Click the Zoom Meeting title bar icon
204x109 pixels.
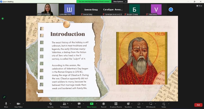tap(1, 2)
